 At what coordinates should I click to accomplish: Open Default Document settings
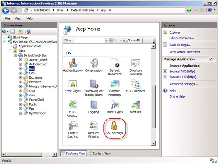click(115, 67)
